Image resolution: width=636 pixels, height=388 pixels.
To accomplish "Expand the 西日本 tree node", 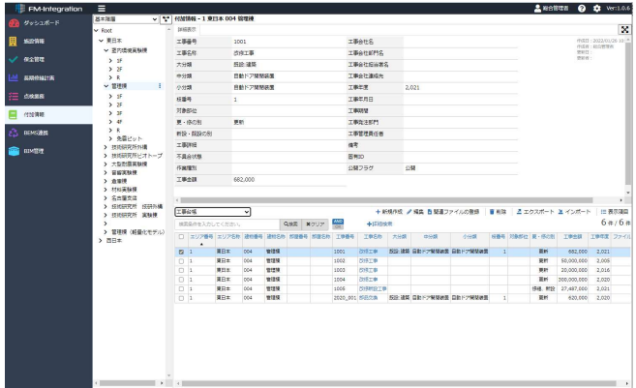I will [x=101, y=240].
